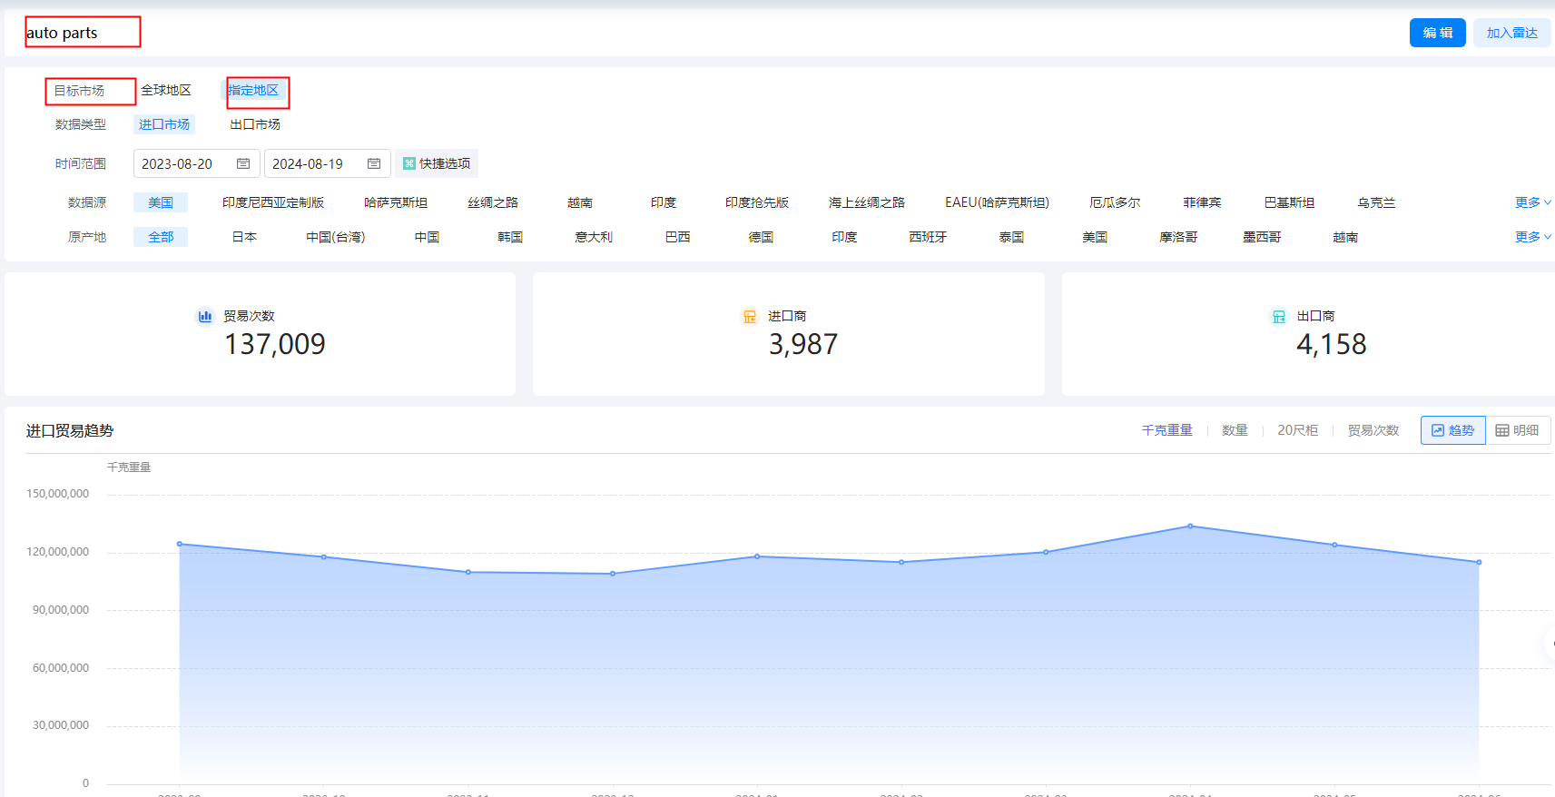Click the peak data point on trend line
Image resolution: width=1555 pixels, height=797 pixels.
[x=1190, y=526]
